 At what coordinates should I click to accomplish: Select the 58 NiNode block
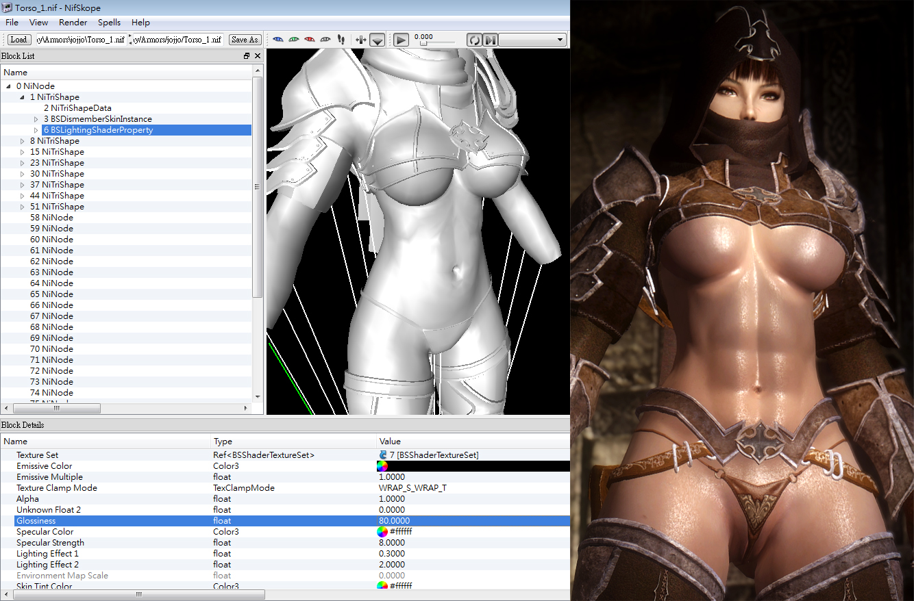click(x=51, y=218)
